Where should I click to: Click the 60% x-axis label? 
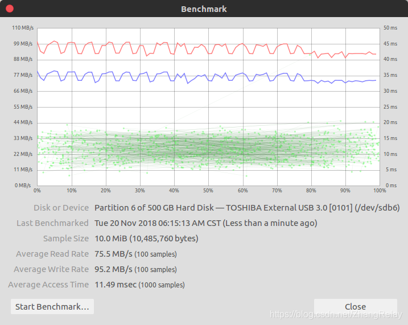coord(243,191)
